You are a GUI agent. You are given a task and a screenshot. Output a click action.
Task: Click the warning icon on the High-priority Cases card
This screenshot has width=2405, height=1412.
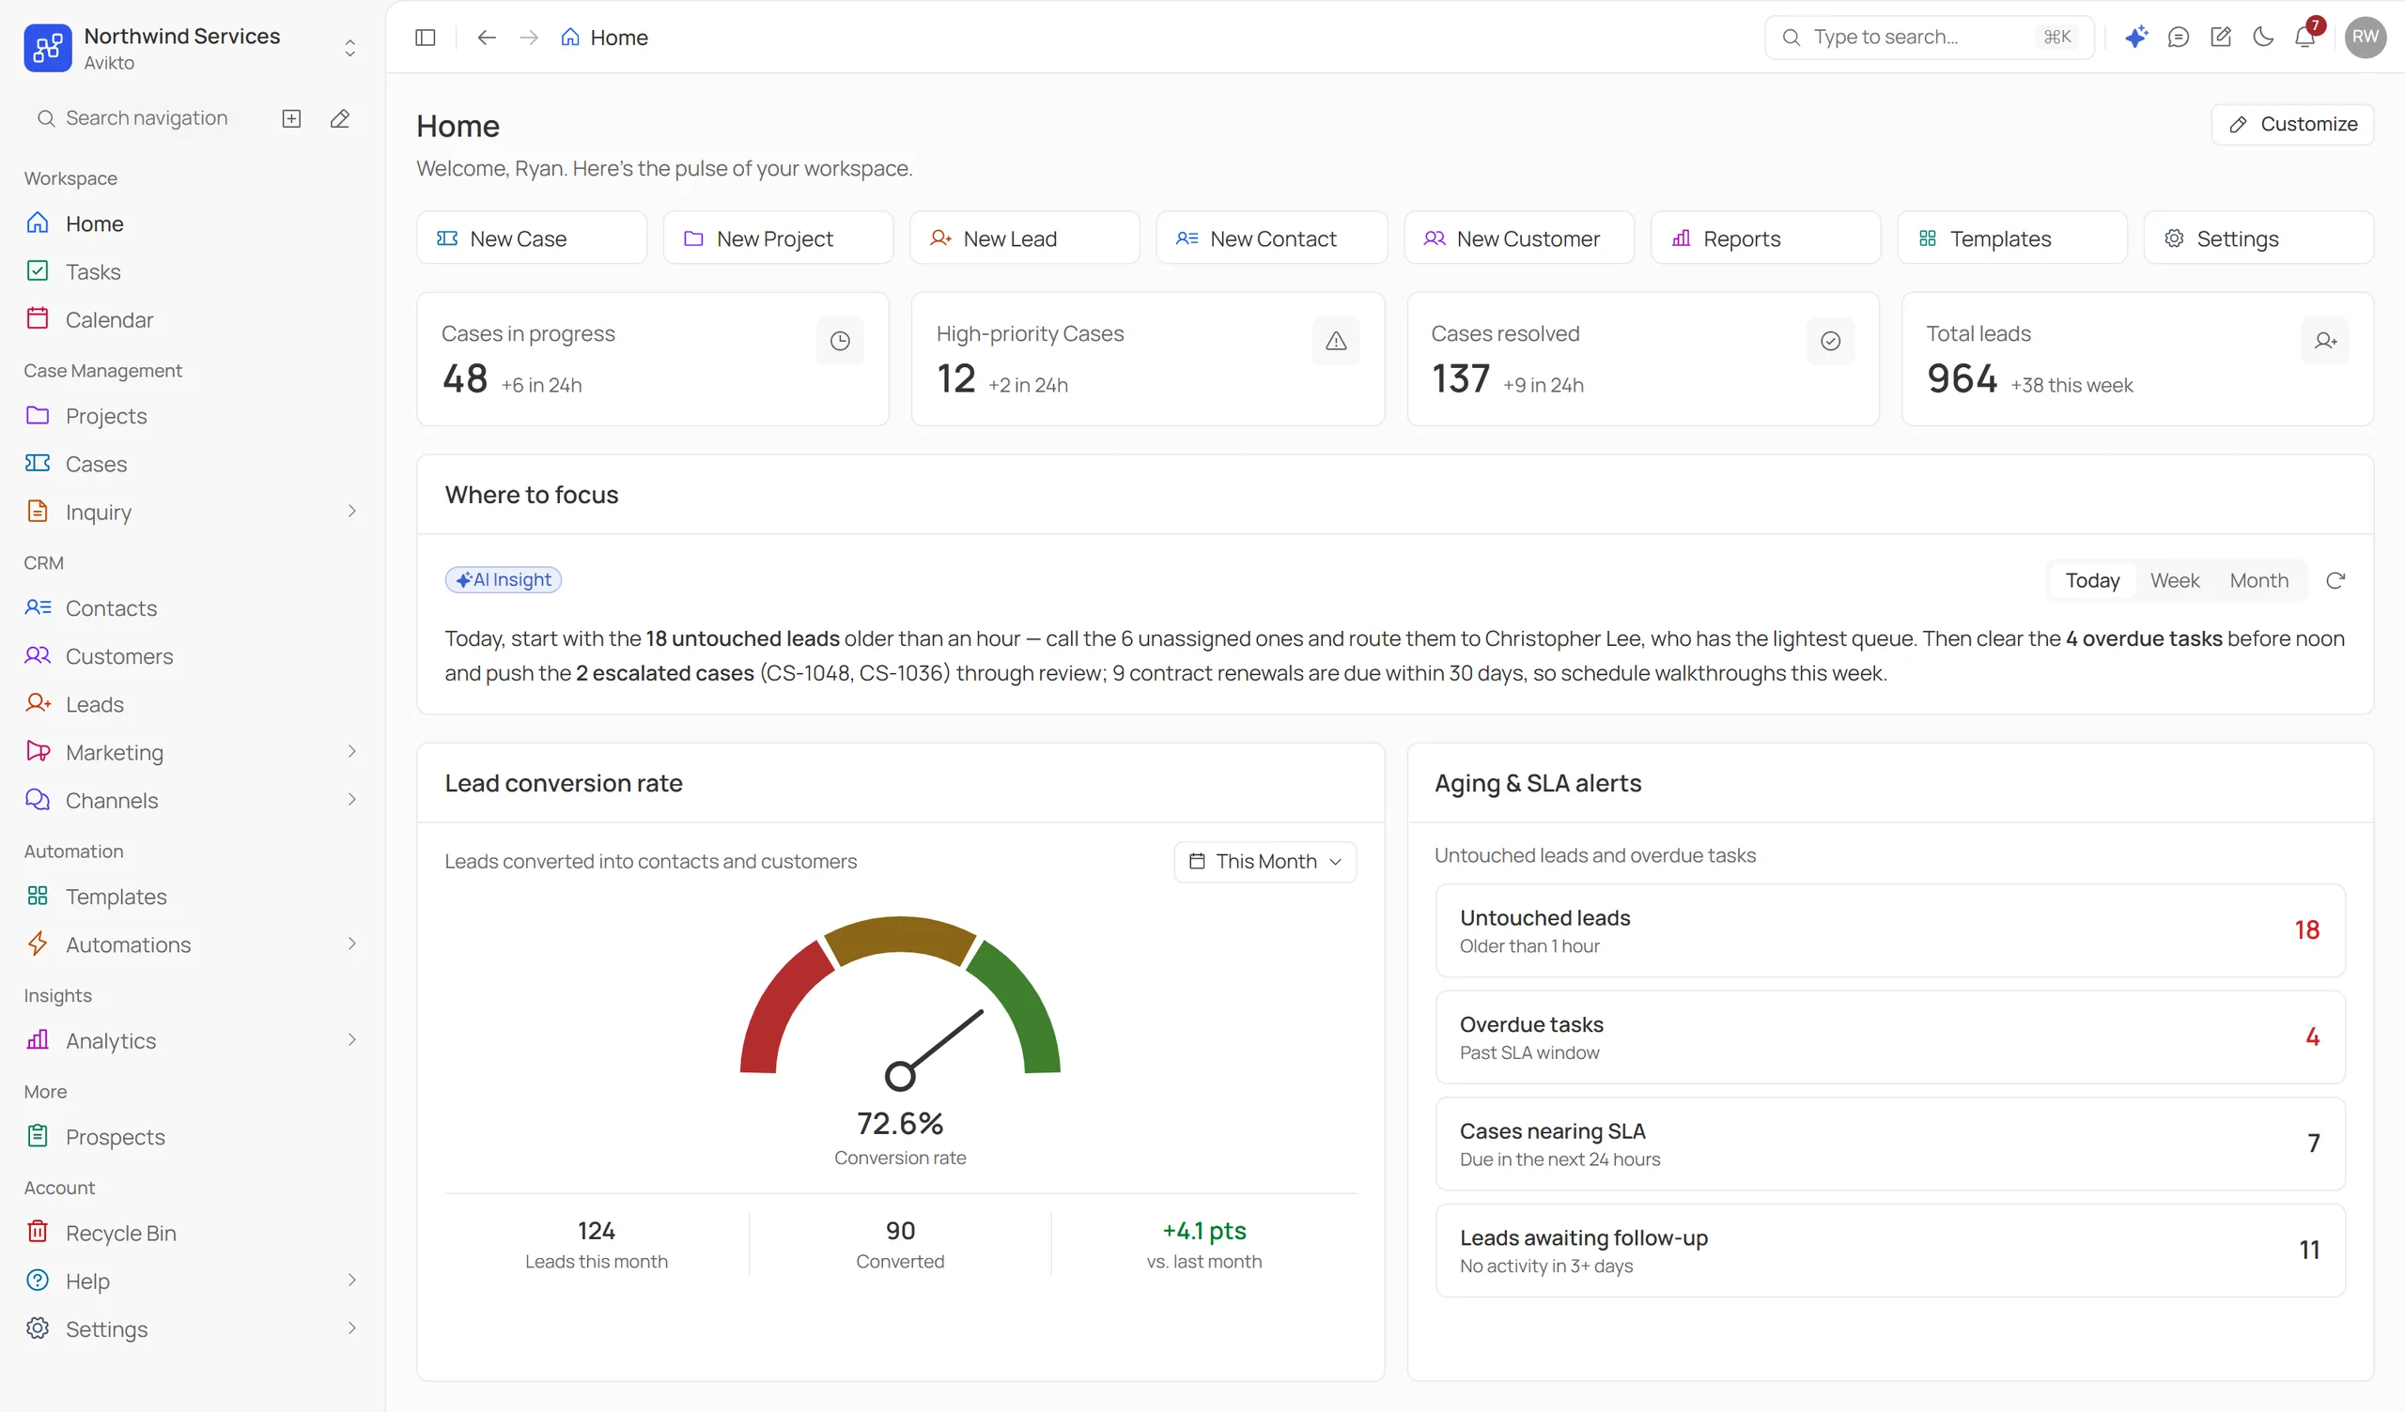pos(1335,341)
